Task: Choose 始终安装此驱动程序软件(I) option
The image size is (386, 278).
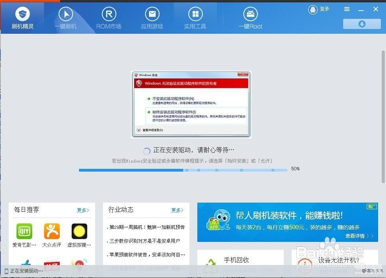Action: (x=196, y=115)
